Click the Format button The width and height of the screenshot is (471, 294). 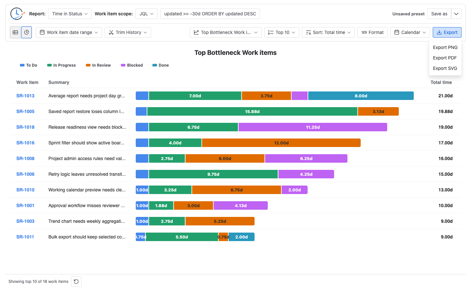pos(373,32)
